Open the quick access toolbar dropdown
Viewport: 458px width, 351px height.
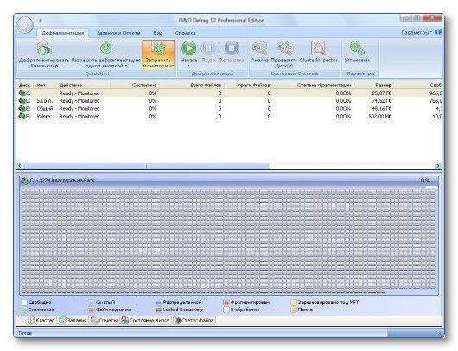coord(41,21)
